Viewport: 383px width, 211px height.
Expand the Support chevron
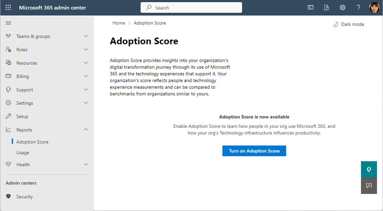pyautogui.click(x=86, y=89)
